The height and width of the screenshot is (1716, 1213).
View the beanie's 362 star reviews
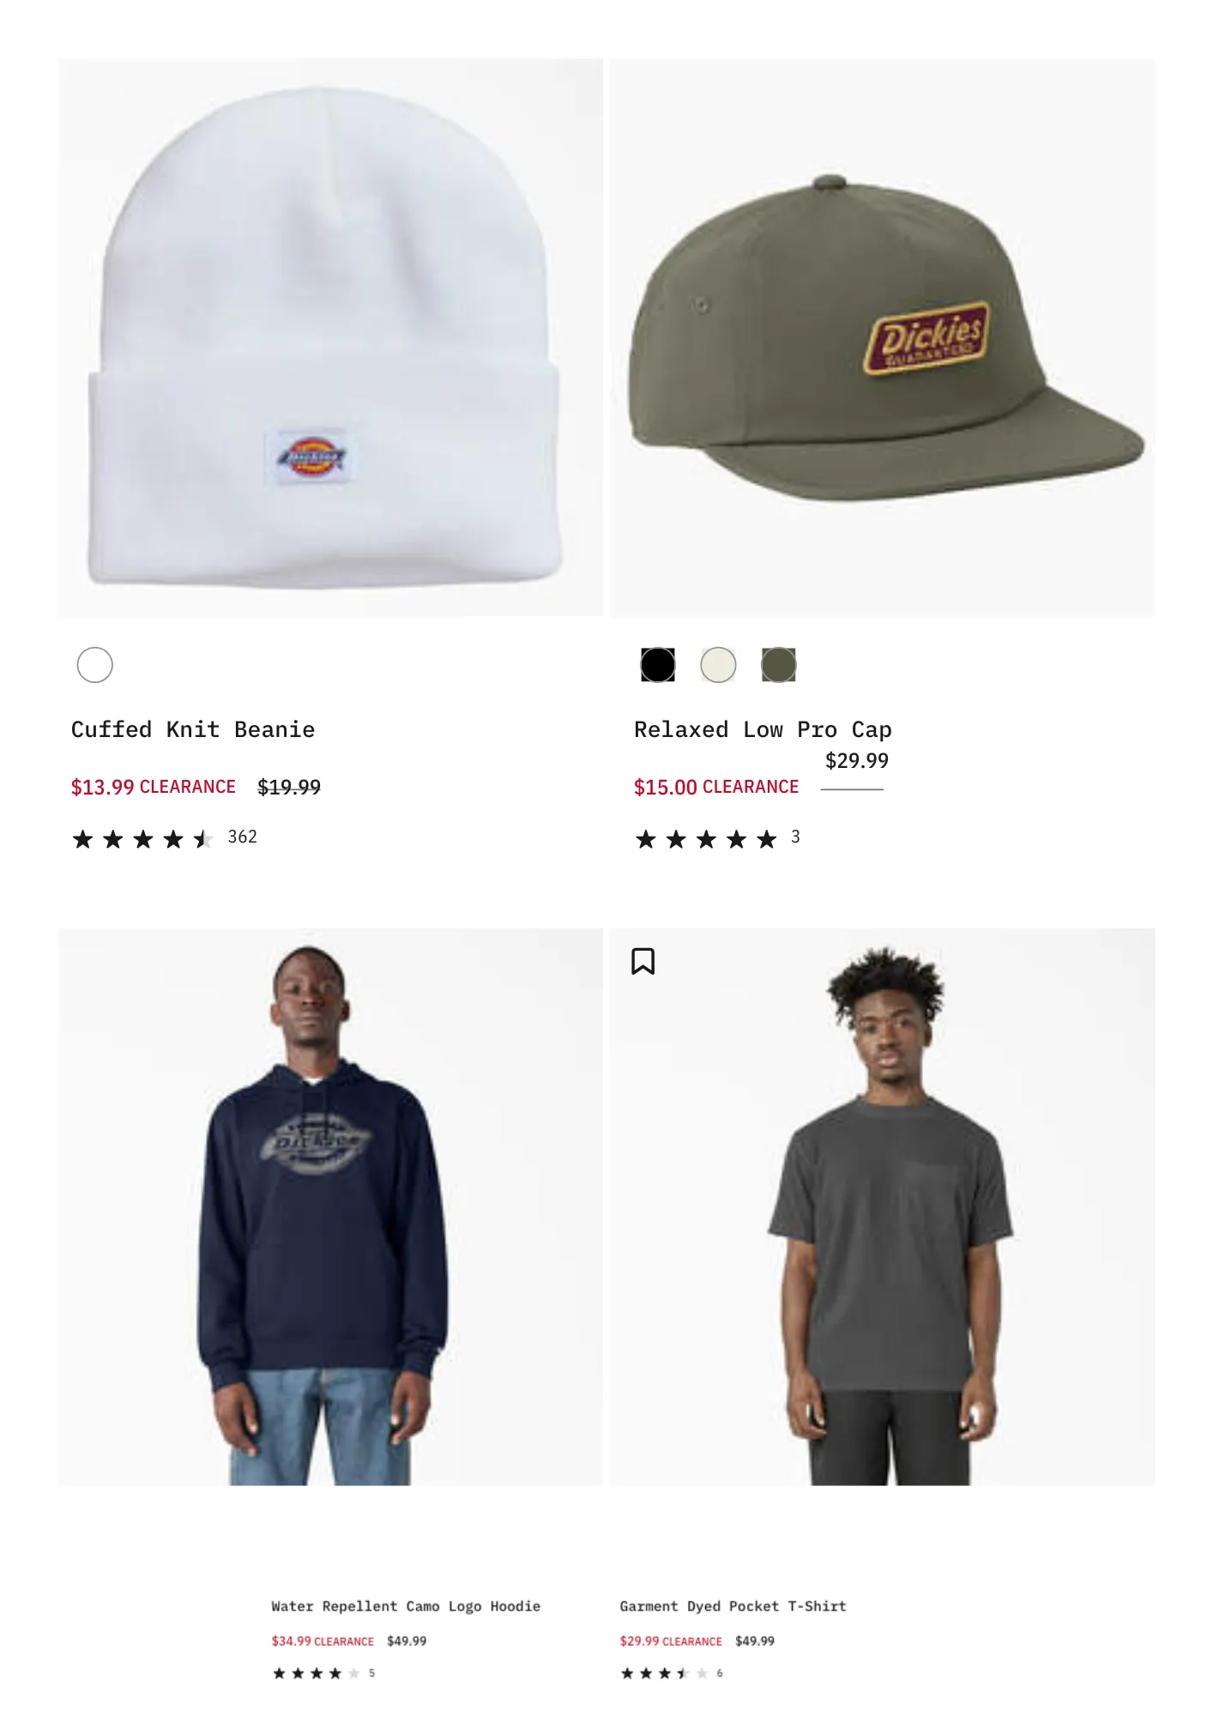pyautogui.click(x=165, y=838)
